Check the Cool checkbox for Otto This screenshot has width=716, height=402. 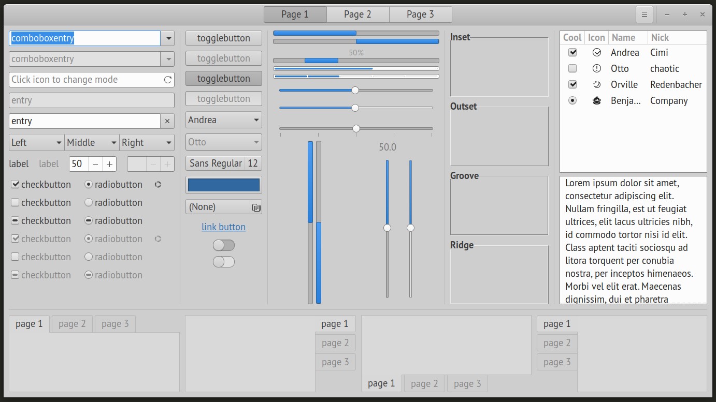(572, 68)
